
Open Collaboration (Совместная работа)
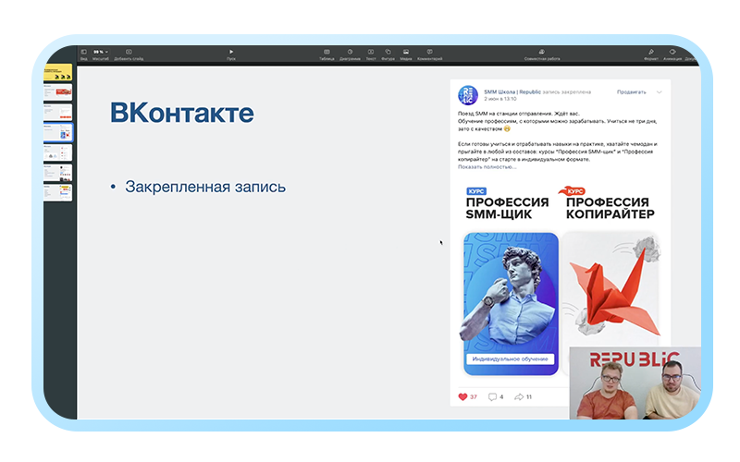(x=542, y=55)
